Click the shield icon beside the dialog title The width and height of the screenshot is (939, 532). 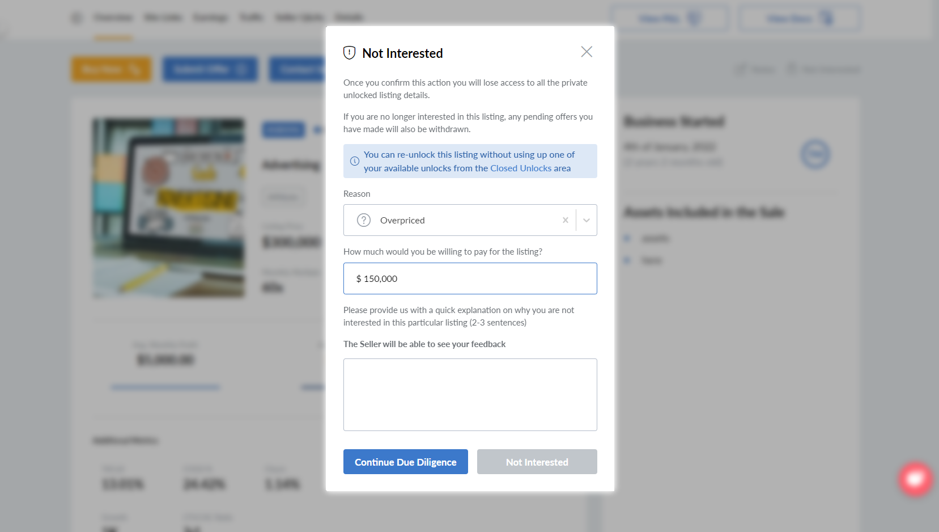click(x=350, y=53)
